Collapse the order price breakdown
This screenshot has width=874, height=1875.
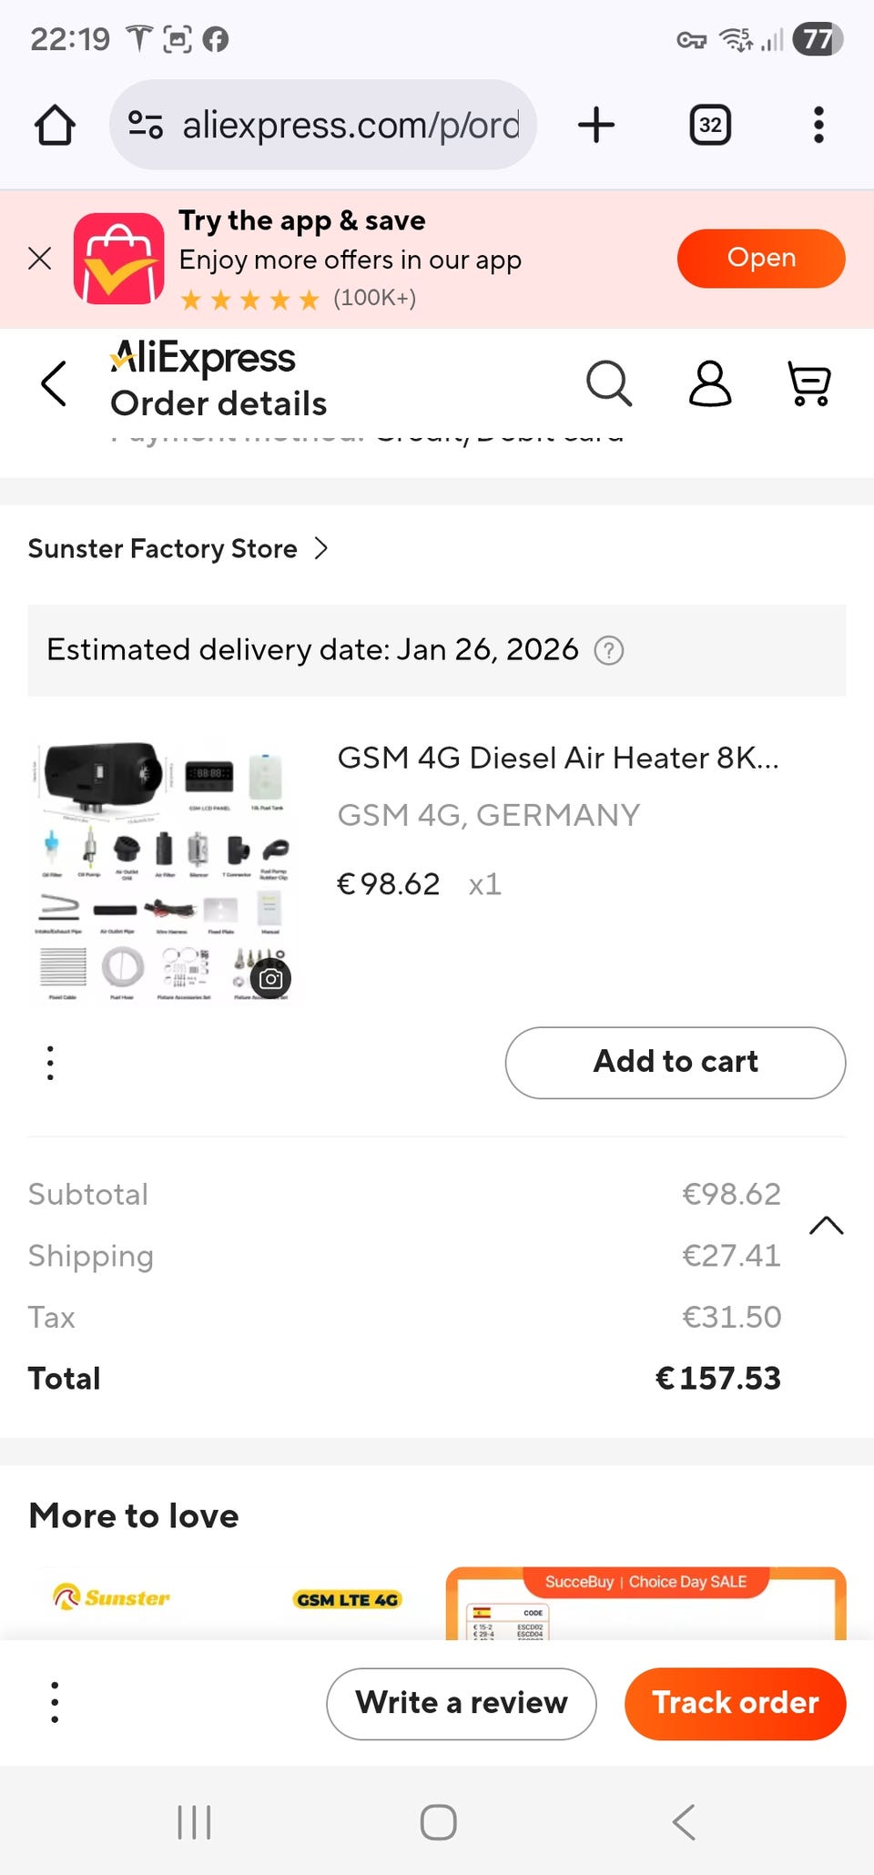pos(826,1226)
